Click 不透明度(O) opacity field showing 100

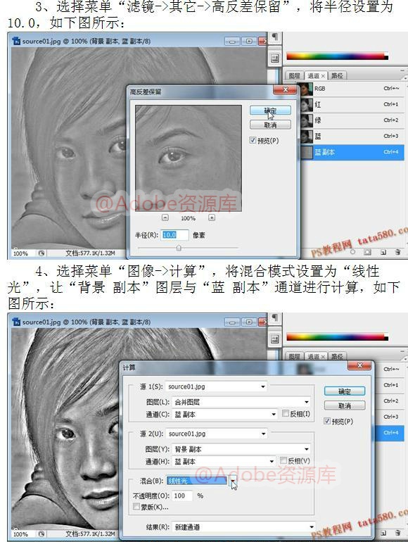(x=182, y=496)
